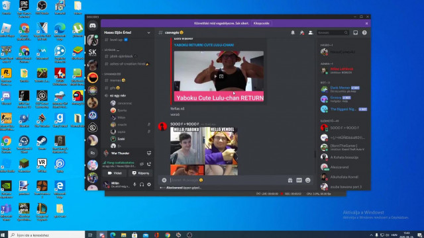This screenshot has height=238, width=424.
Task: Open user settings gear icon
Action: (x=149, y=184)
